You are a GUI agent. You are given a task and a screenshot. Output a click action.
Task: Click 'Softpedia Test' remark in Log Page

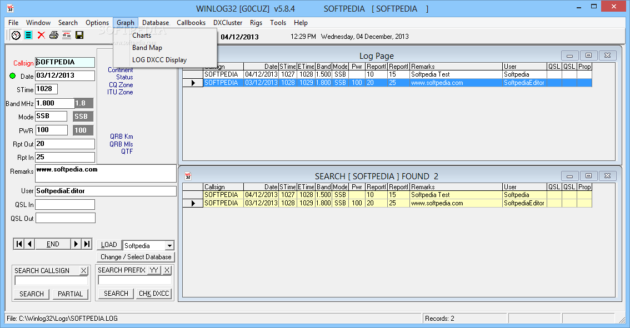[x=431, y=74]
